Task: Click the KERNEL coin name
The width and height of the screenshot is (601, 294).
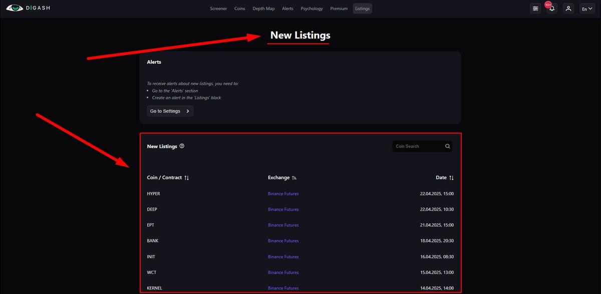Action: pyautogui.click(x=154, y=288)
